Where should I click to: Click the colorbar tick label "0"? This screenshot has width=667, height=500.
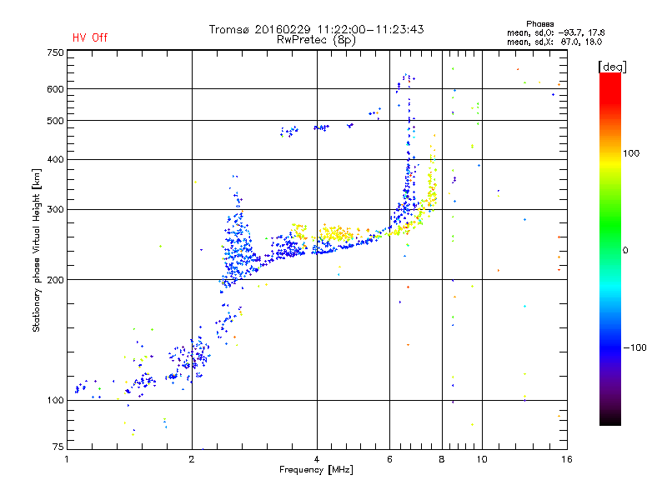click(x=625, y=251)
